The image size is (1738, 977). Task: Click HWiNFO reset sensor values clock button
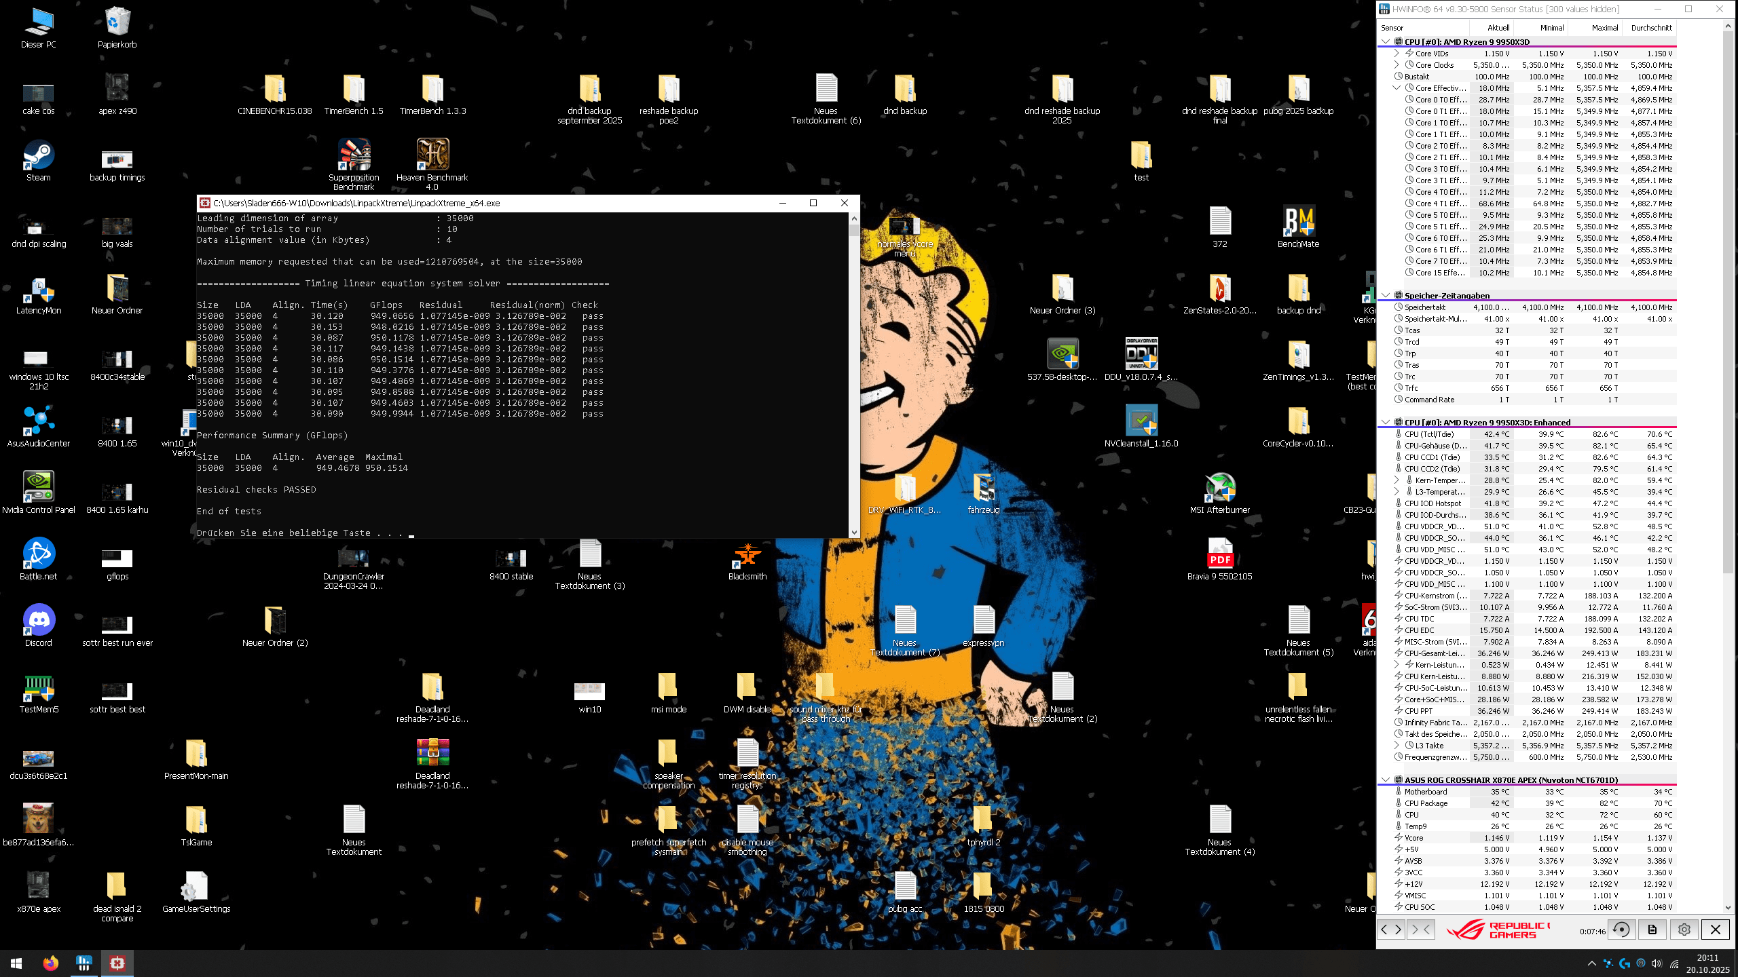tap(1621, 930)
